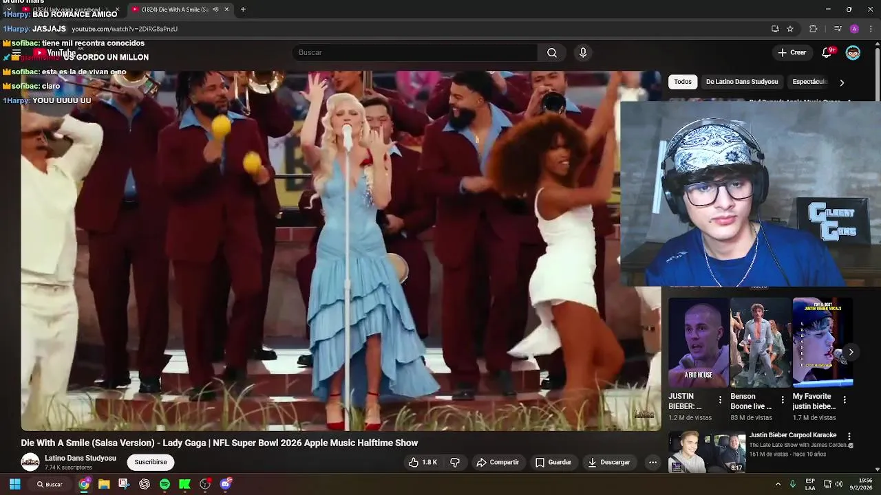Viewport: 881px width, 495px height.
Task: Open options for Benson Boone live short
Action: (x=783, y=399)
